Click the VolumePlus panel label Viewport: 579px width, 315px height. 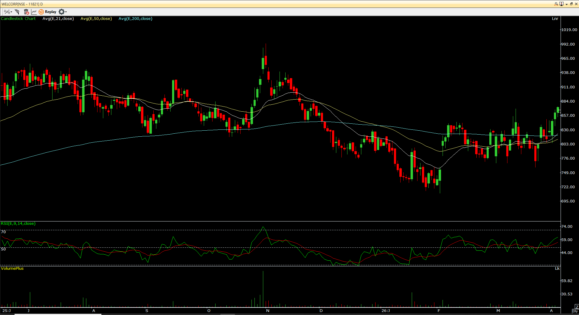[x=12, y=269]
